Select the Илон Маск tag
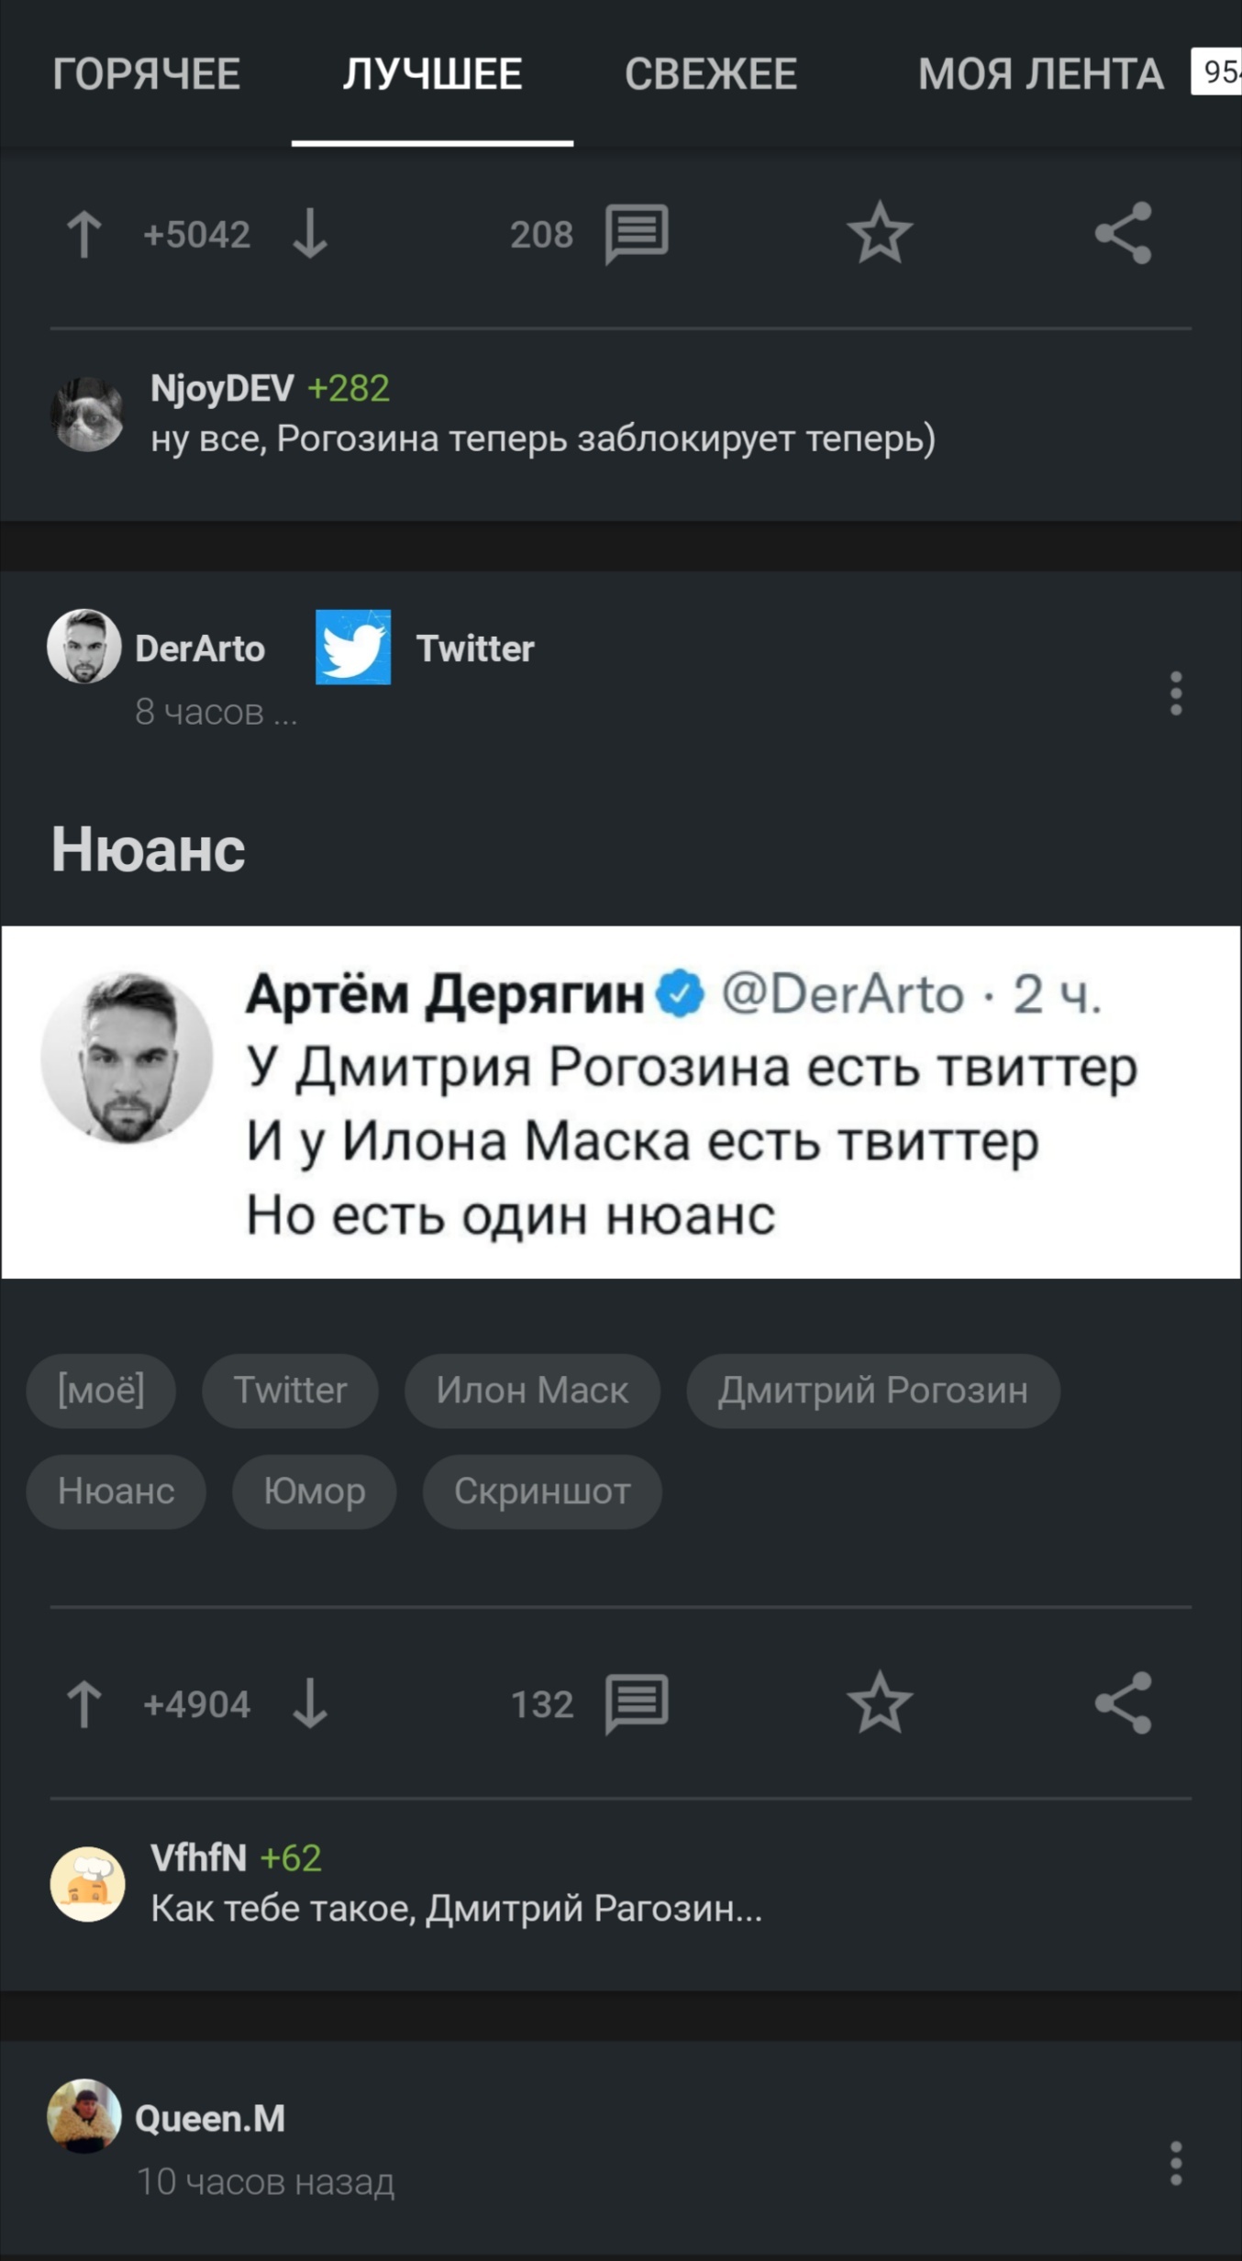Image resolution: width=1242 pixels, height=2261 pixels. click(532, 1391)
